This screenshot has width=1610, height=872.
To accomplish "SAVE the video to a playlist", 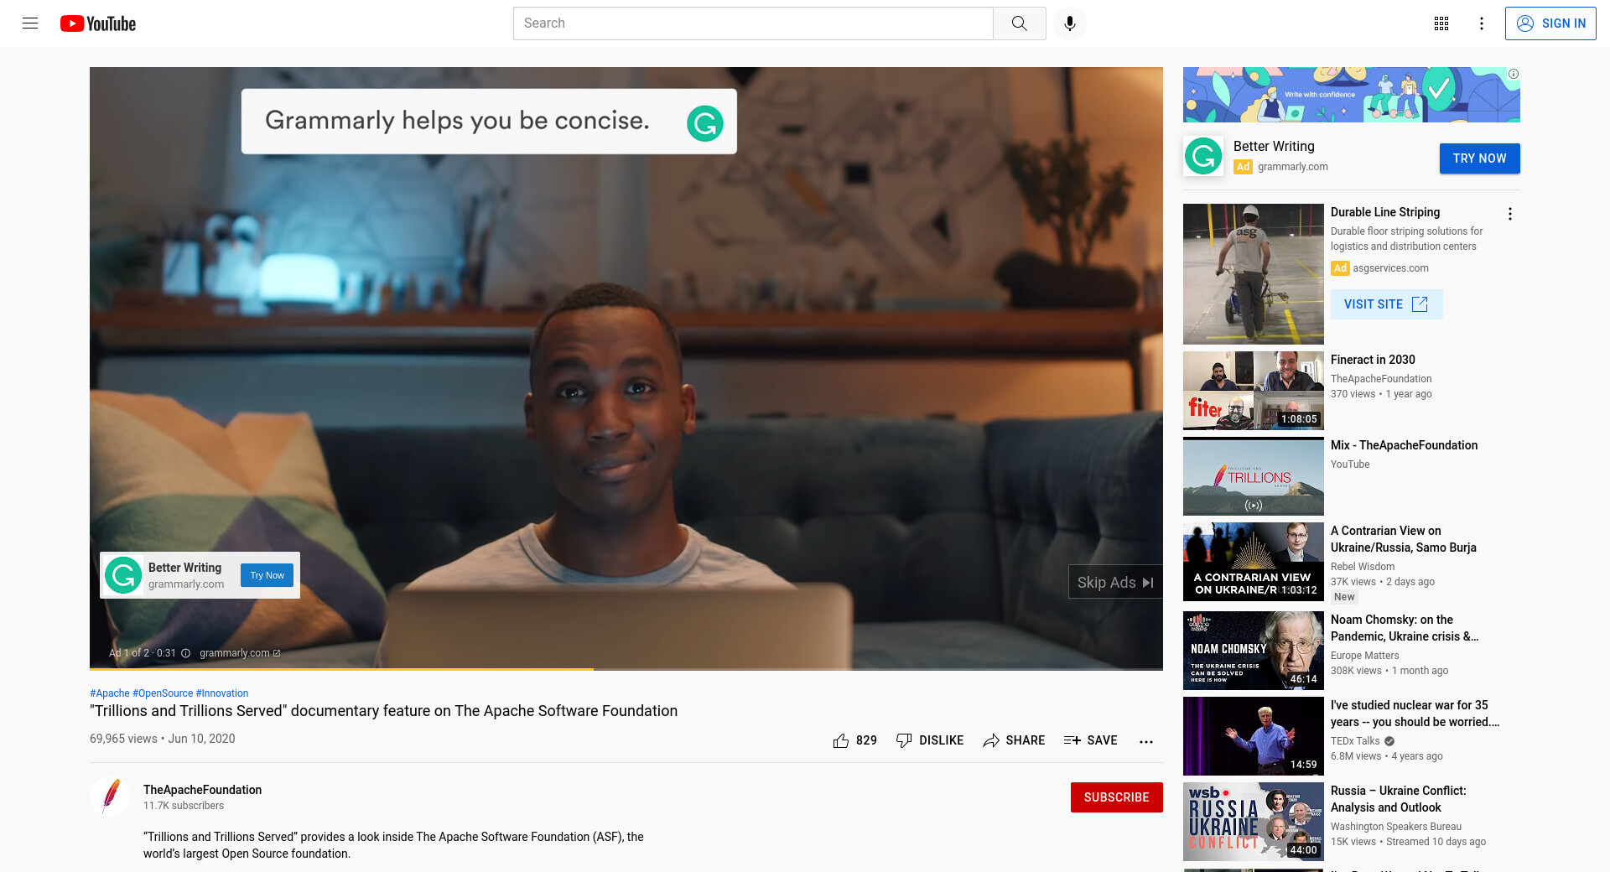I will pos(1090,740).
